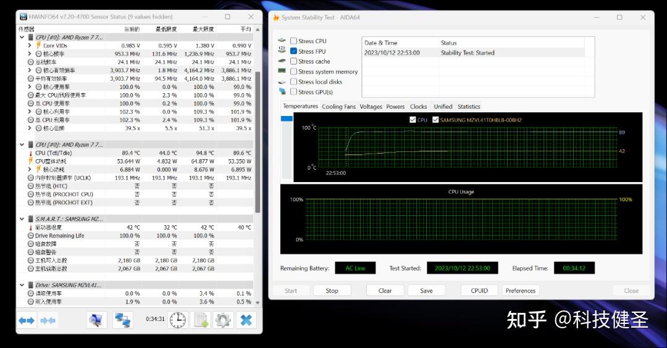
Task: Click the networked computers icon in HWiNFO toolbar
Action: tap(122, 320)
